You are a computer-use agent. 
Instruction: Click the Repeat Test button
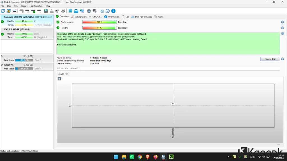point(270,59)
